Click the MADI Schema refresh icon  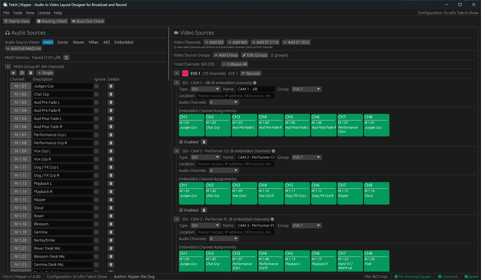point(66,57)
